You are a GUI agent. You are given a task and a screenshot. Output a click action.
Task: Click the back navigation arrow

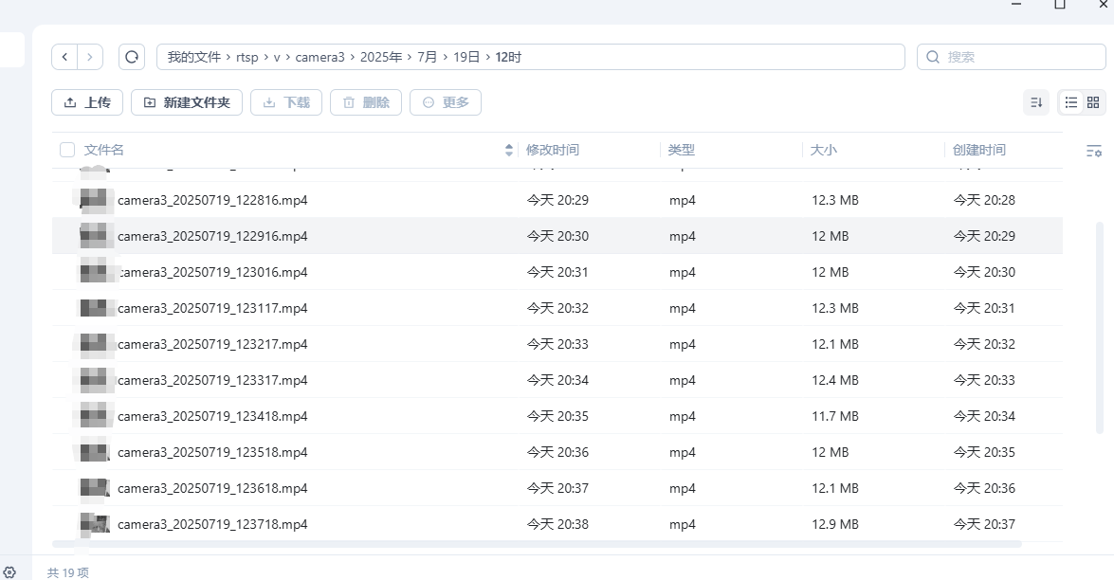coord(64,57)
